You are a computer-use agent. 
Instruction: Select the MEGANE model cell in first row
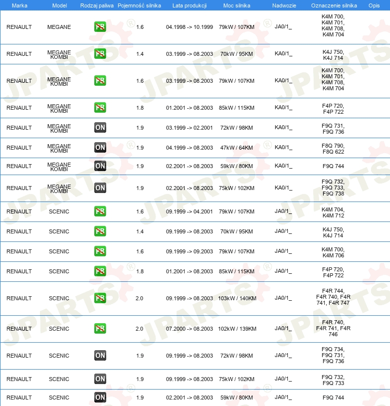tap(59, 27)
